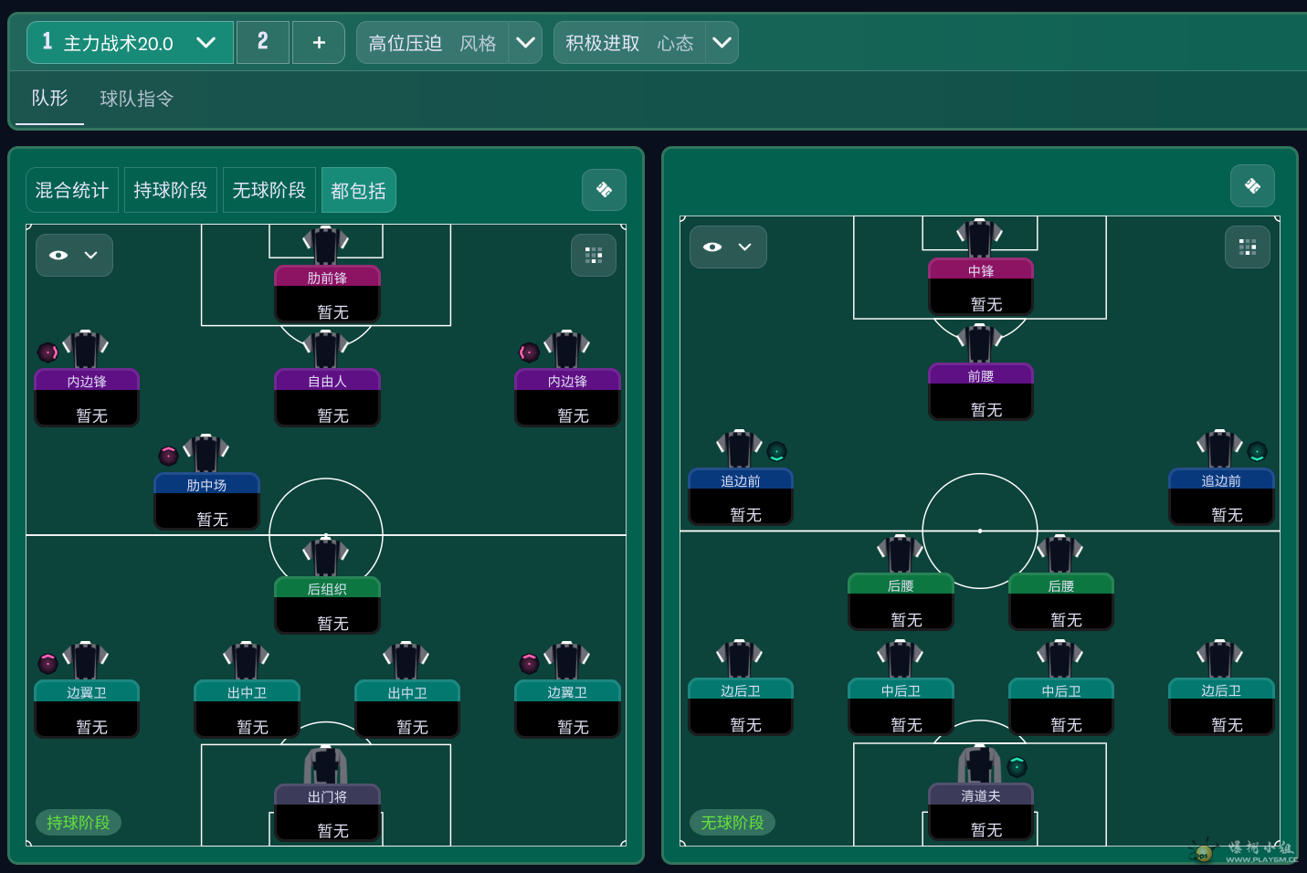Open the 积极进取 心态 dropdown
The width and height of the screenshot is (1307, 873).
coord(722,43)
